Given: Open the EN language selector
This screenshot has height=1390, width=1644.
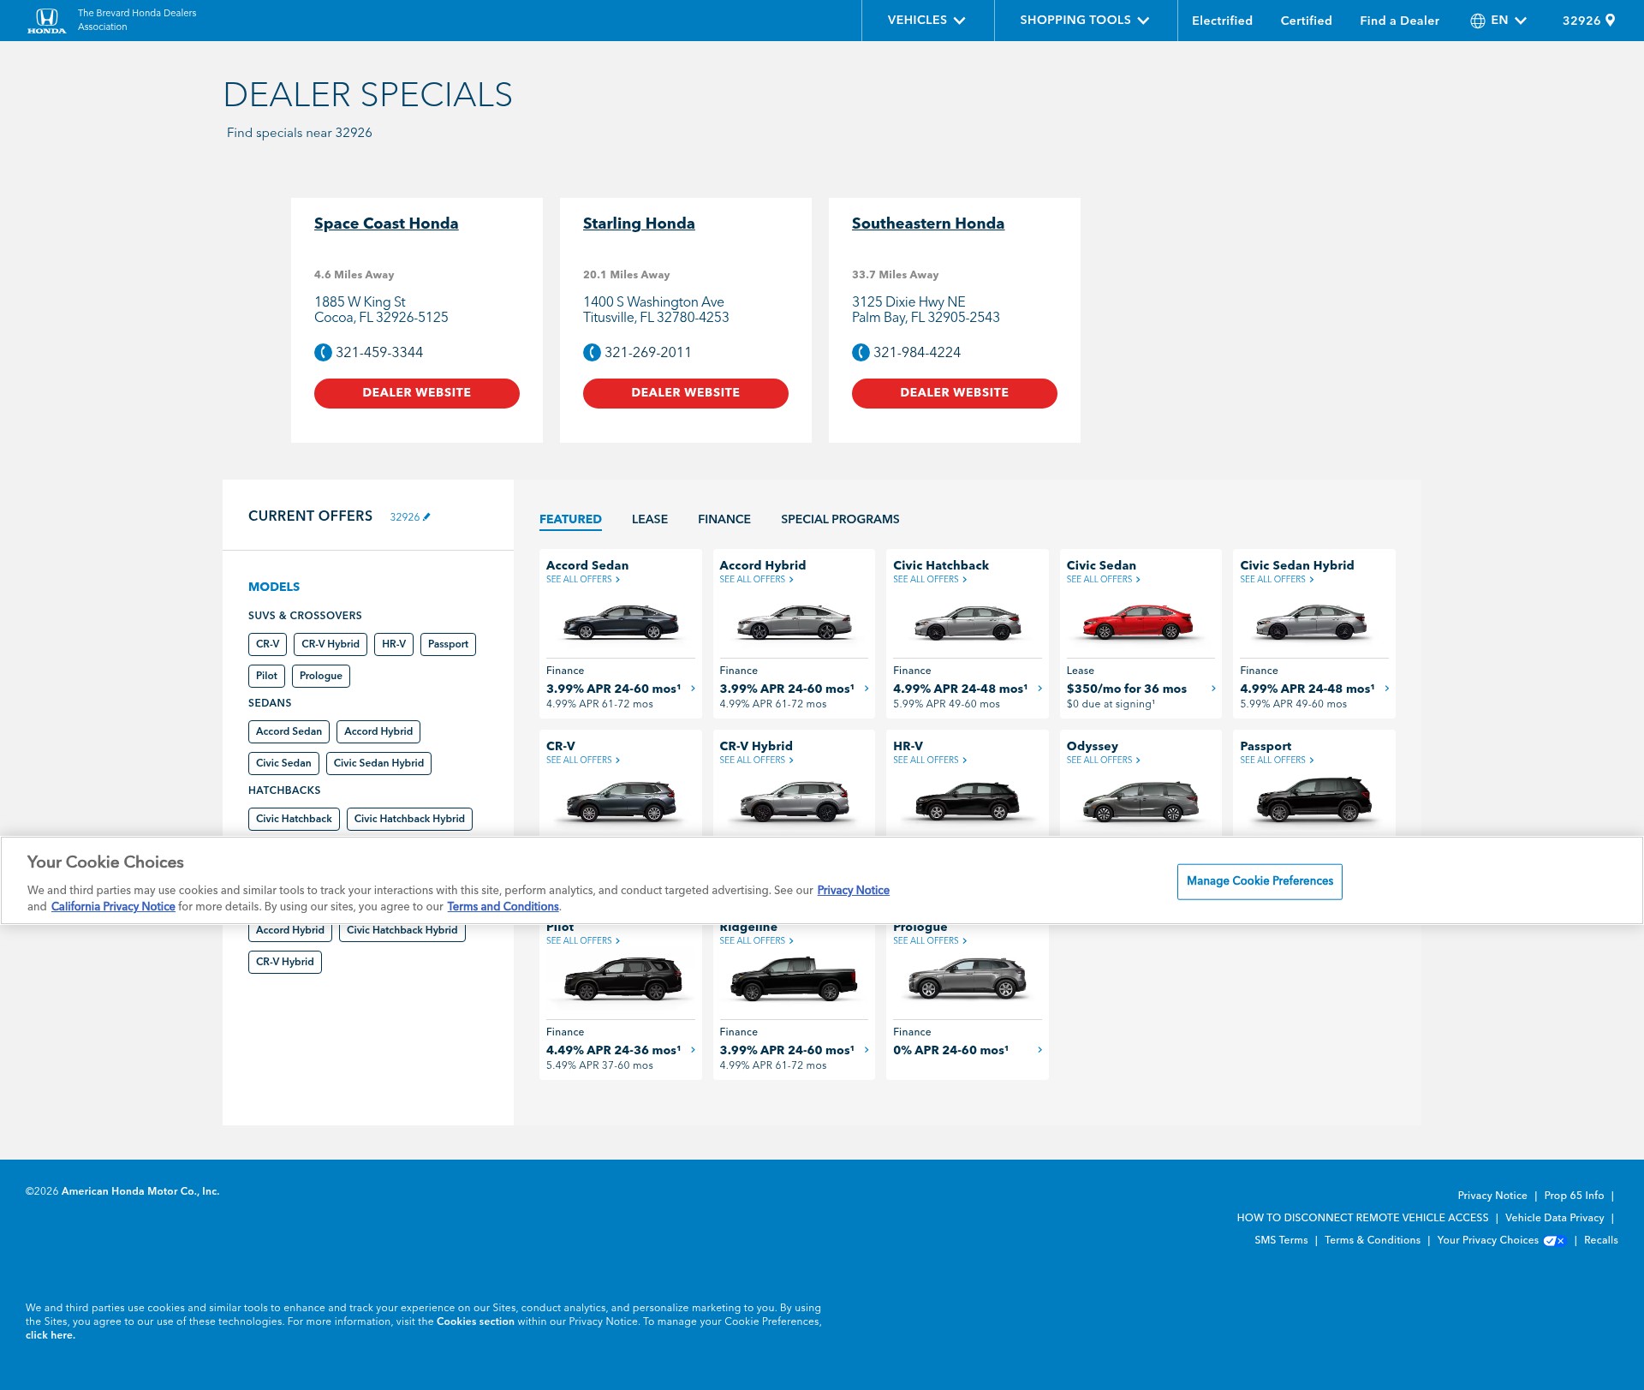Looking at the screenshot, I should [x=1508, y=21].
